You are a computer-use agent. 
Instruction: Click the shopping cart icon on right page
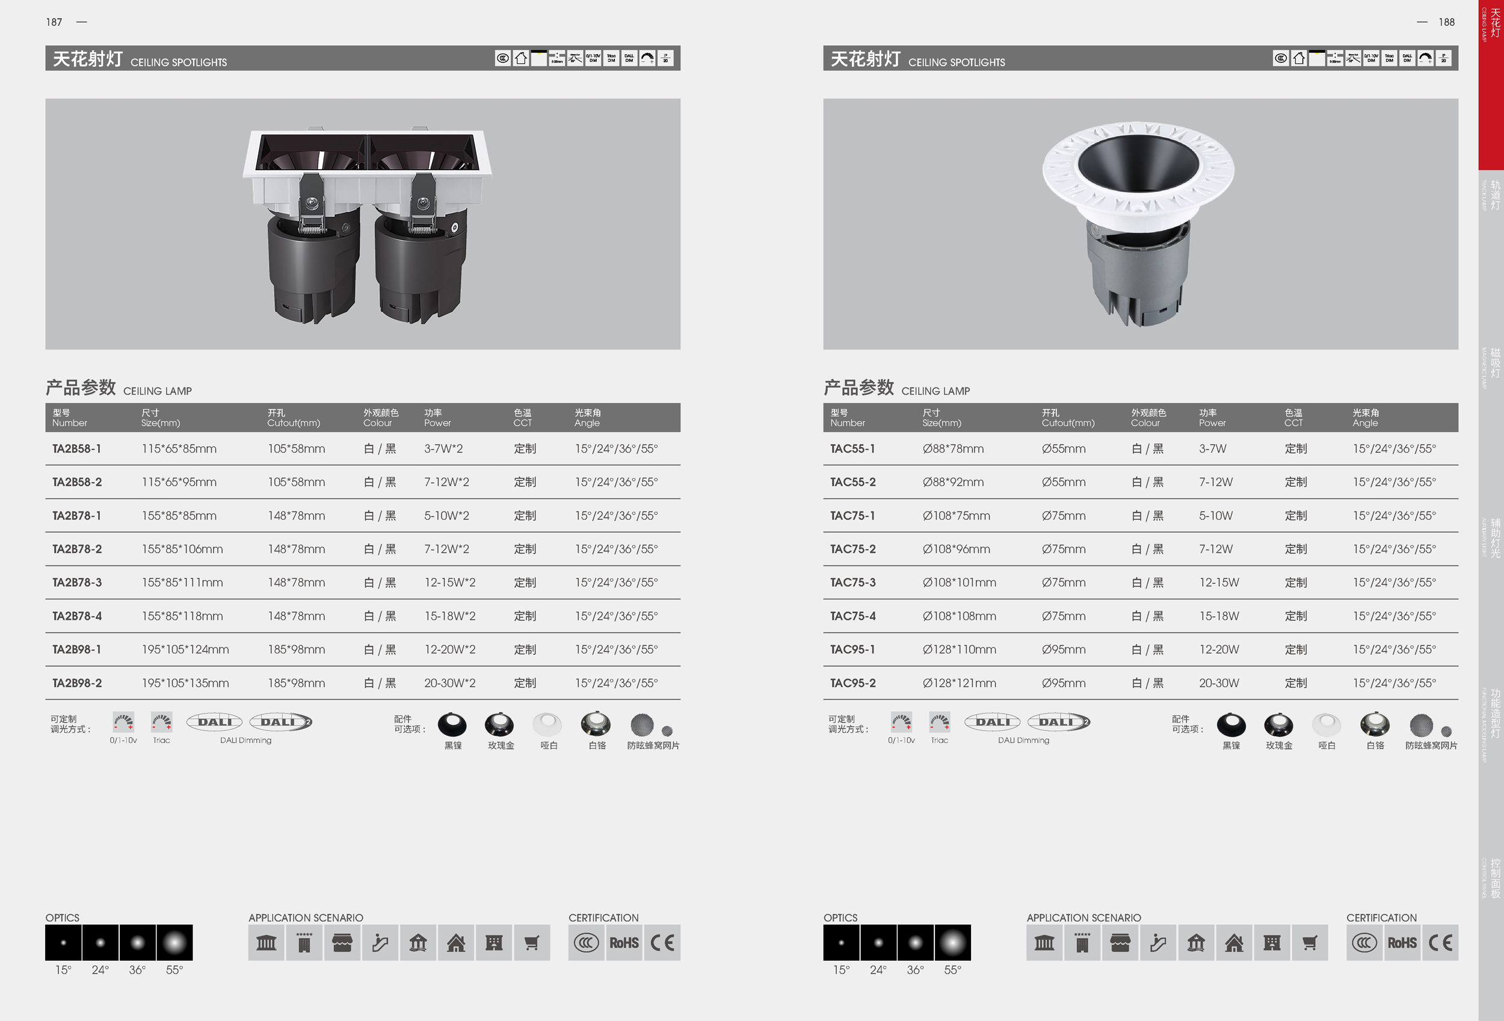coord(1310,943)
